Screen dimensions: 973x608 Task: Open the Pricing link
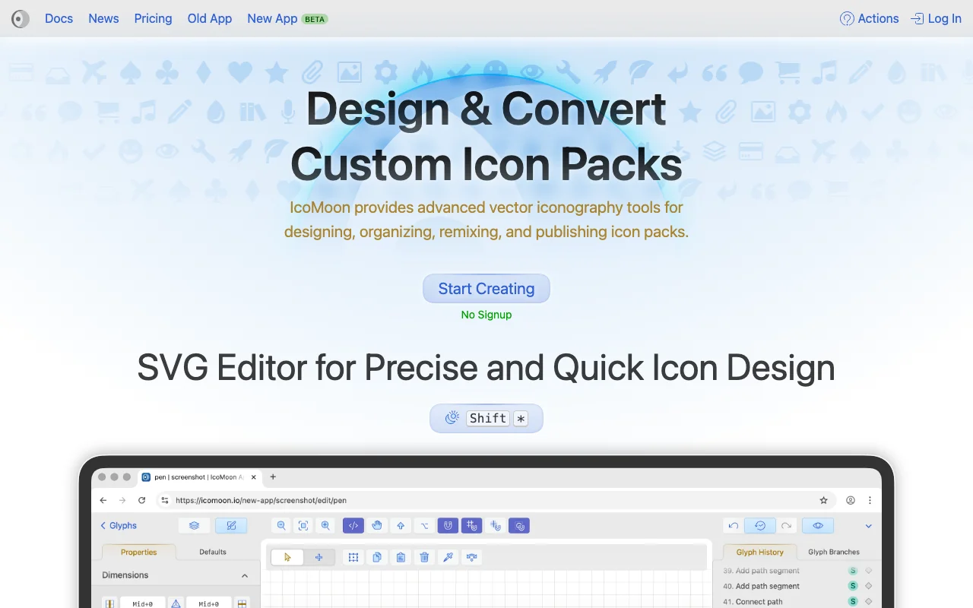pyautogui.click(x=154, y=18)
